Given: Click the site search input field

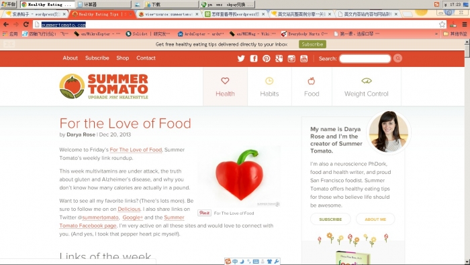Looking at the screenshot, I should click(x=365, y=59).
